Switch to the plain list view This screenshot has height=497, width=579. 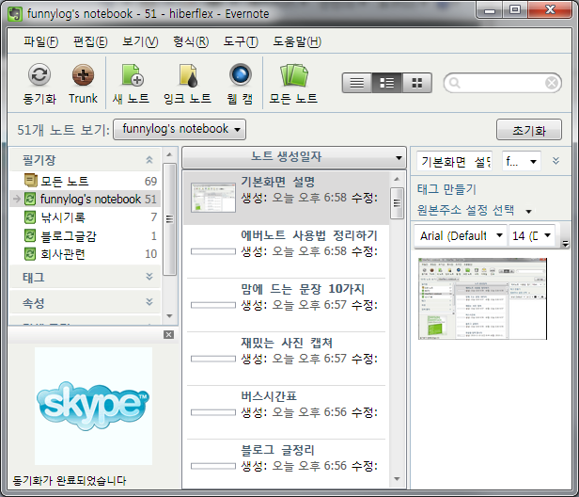[357, 83]
